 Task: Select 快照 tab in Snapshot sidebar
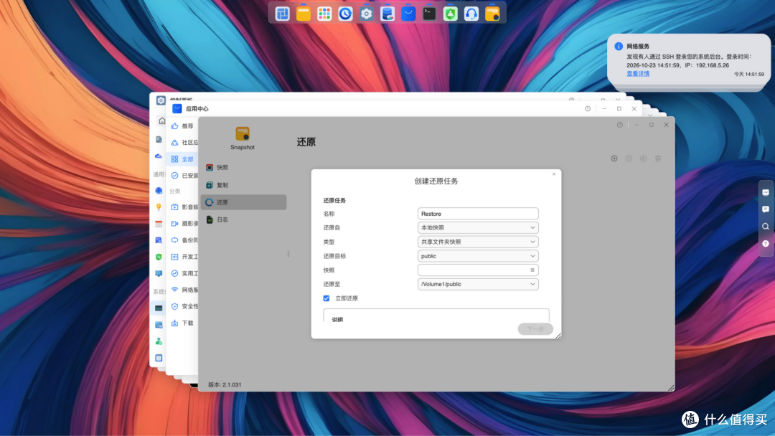(x=244, y=167)
